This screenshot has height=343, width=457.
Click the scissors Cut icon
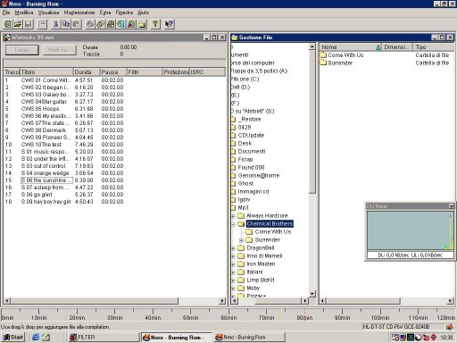point(55,24)
